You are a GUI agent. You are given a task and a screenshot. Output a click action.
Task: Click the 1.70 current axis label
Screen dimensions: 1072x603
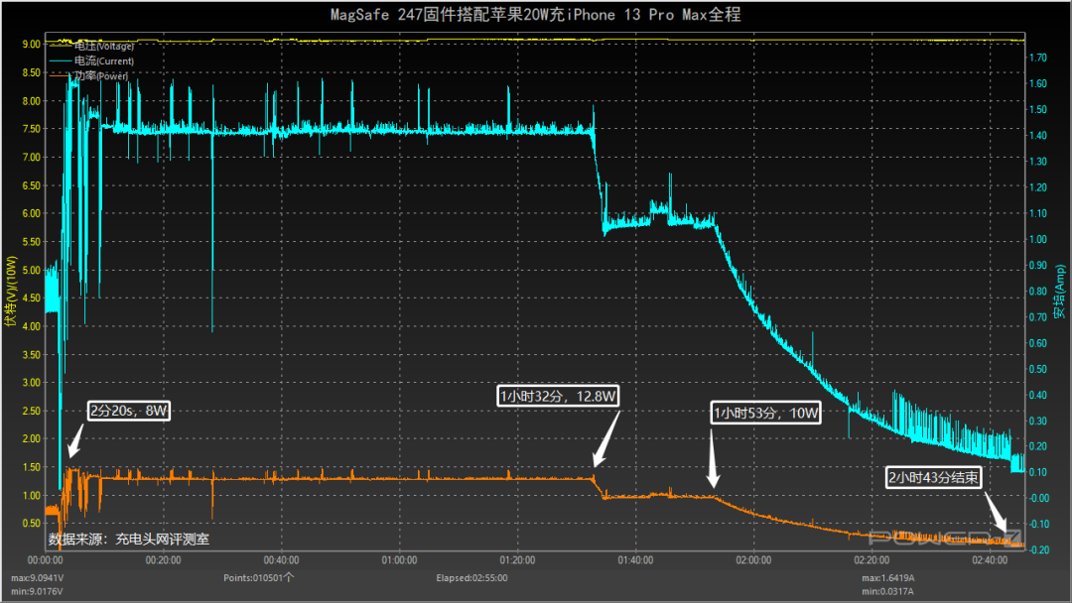(1038, 59)
